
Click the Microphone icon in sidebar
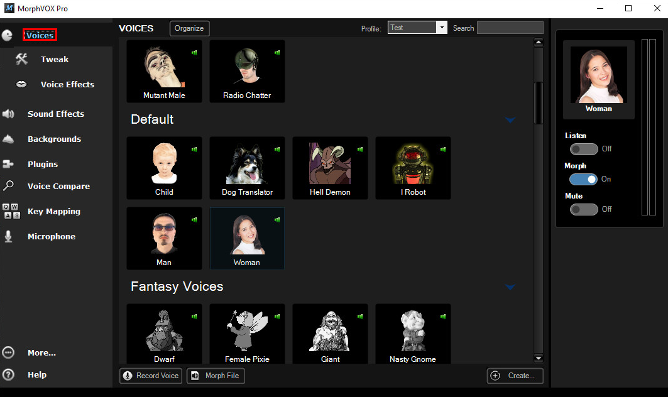8,236
